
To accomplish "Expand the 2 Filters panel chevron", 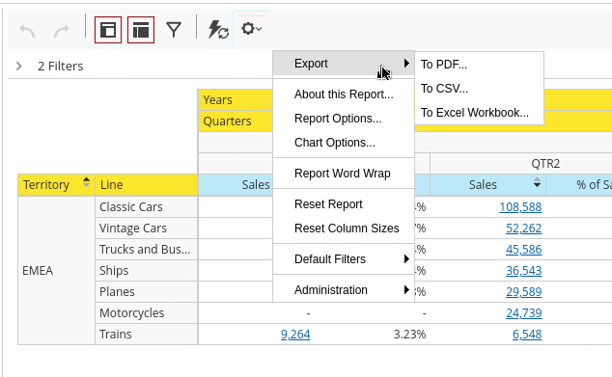I will [x=18, y=66].
